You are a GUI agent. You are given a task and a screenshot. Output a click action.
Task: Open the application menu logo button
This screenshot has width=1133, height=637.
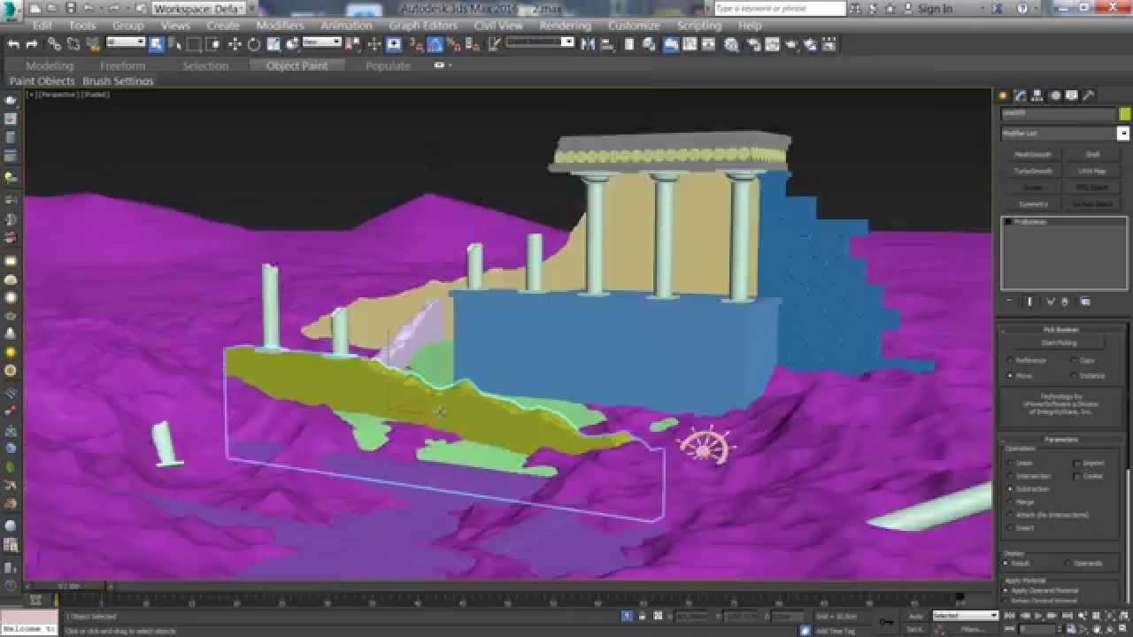point(12,10)
